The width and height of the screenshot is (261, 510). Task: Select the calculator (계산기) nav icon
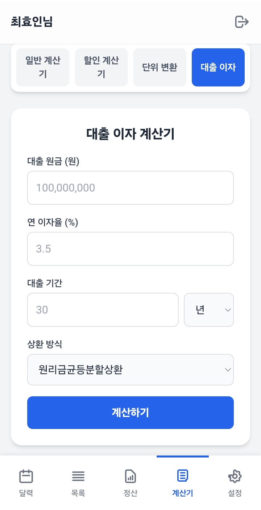tap(182, 475)
